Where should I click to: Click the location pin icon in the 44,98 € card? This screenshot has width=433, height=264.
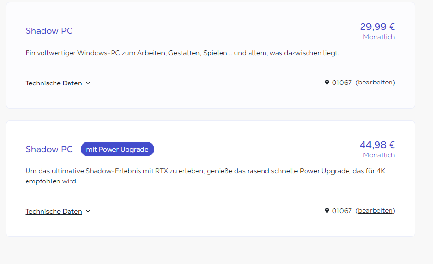click(x=327, y=211)
